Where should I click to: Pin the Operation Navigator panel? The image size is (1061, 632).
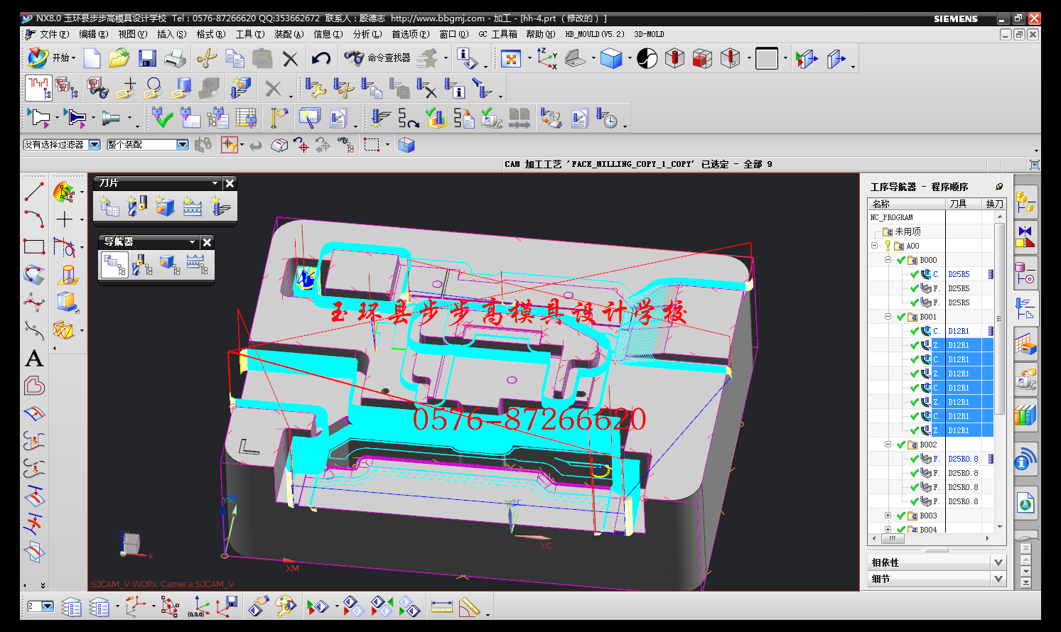(x=999, y=187)
